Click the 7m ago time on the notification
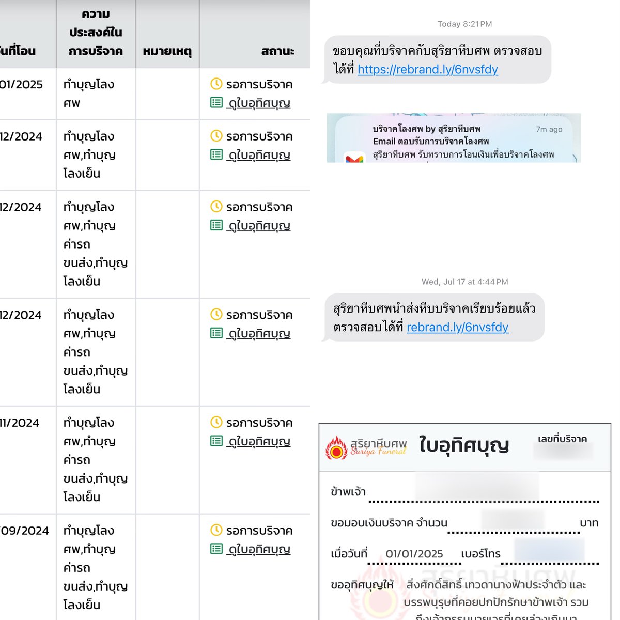Image resolution: width=620 pixels, height=620 pixels. tap(549, 129)
